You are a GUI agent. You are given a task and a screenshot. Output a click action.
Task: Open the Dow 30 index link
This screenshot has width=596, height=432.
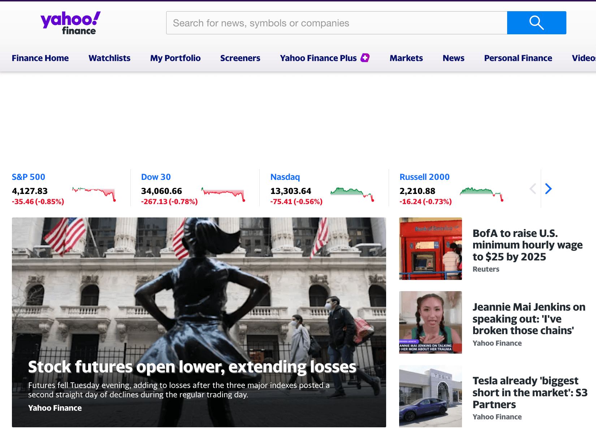156,177
